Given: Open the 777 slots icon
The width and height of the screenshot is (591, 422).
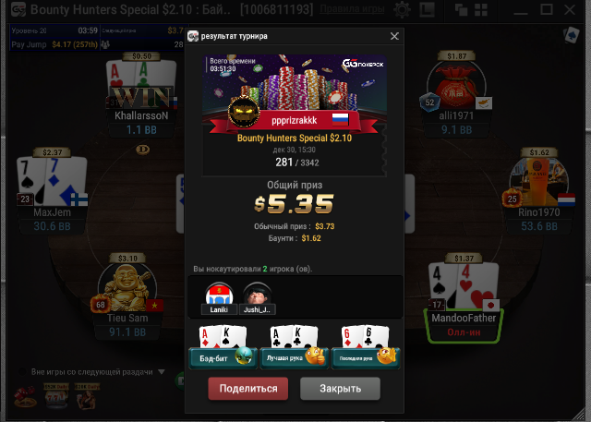Looking at the screenshot, I should (56, 396).
